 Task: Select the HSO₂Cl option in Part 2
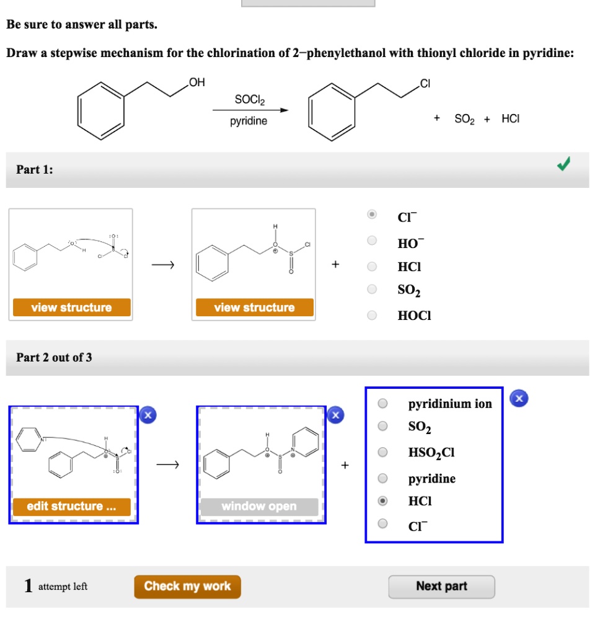(382, 453)
